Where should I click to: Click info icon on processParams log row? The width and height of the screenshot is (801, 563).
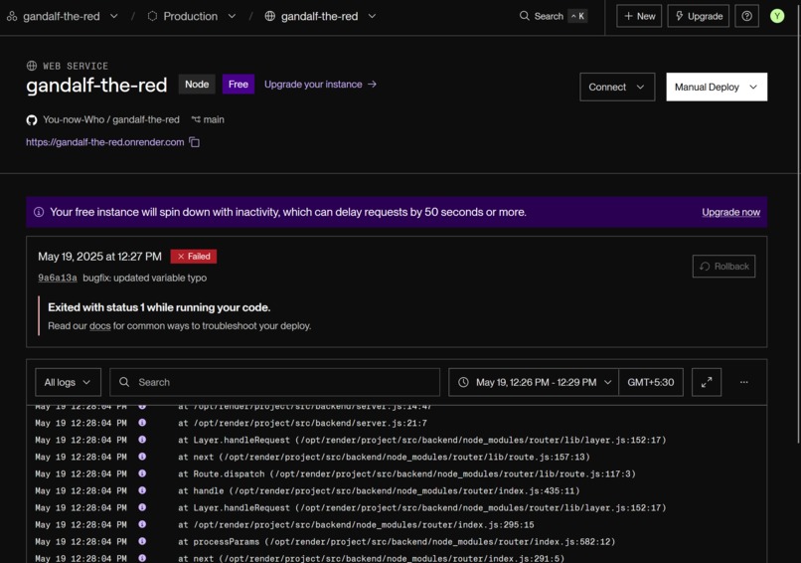pyautogui.click(x=142, y=541)
